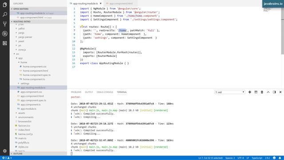Screen dimensions: 284x160
Task: Change end of line sequence 'LF'
Action: (248, 158)
